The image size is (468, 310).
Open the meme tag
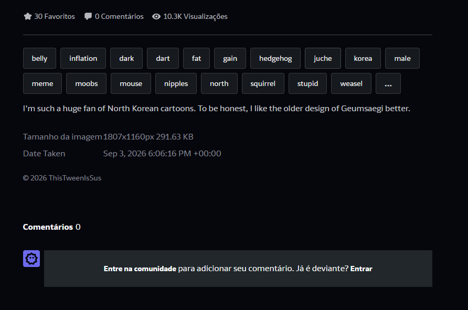(42, 83)
